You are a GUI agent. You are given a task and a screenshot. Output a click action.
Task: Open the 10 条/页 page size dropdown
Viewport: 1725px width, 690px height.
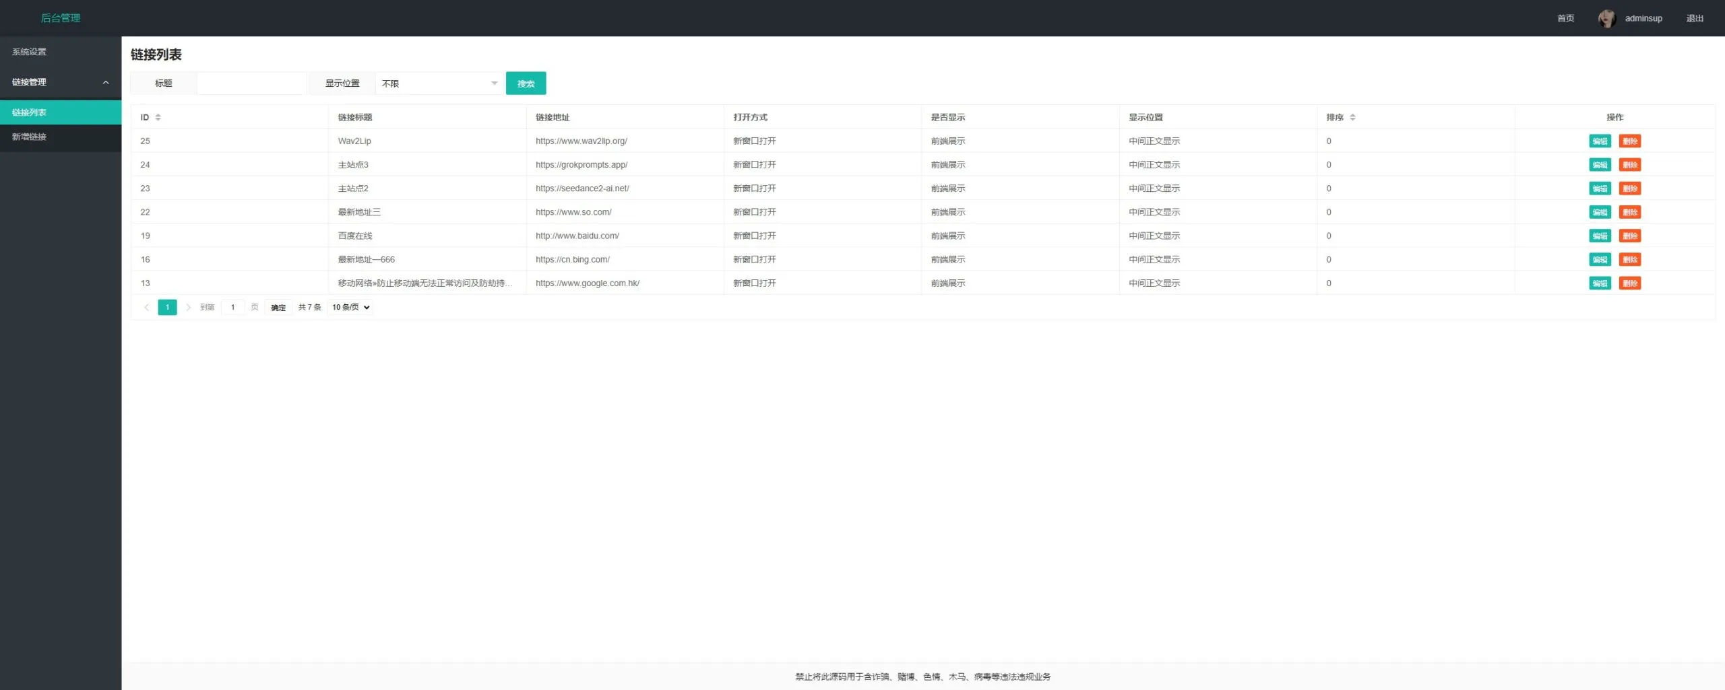350,307
